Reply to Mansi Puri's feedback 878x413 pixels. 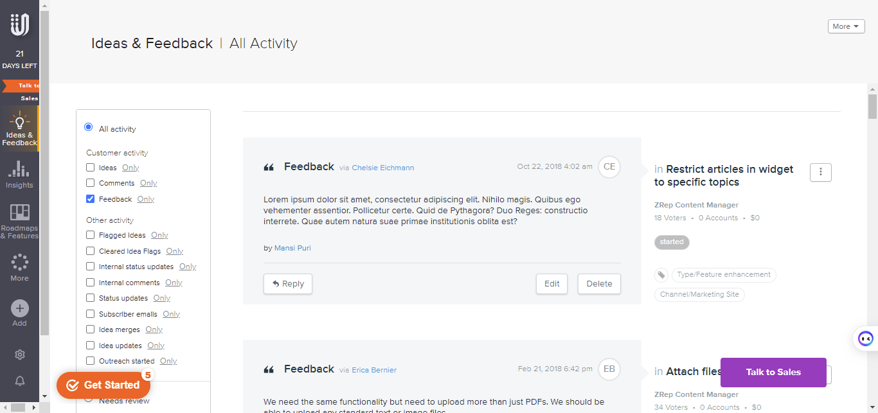(287, 283)
